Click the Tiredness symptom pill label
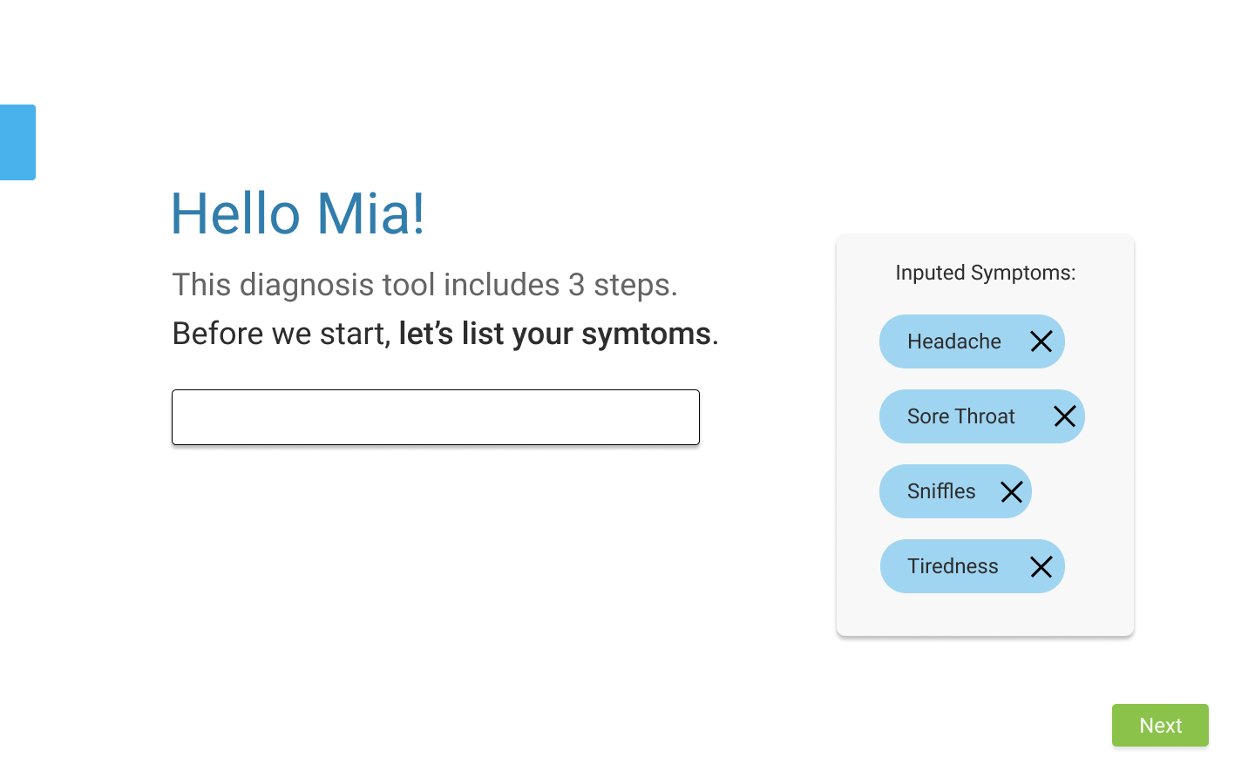 point(952,566)
